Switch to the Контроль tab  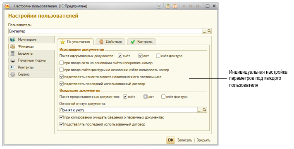142,42
